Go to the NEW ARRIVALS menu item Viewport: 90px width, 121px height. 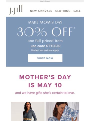click(x=41, y=11)
